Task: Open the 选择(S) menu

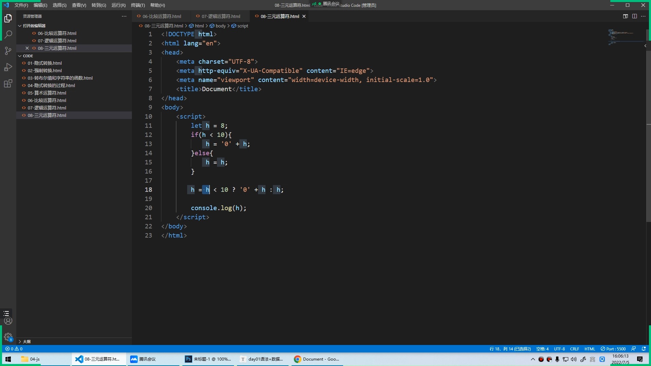Action: (x=60, y=5)
